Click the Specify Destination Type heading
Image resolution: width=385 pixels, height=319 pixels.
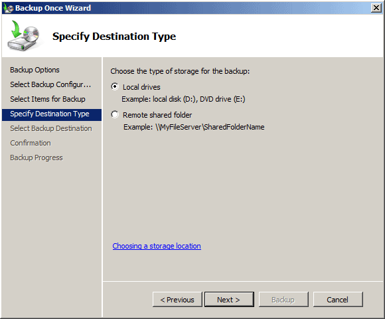point(114,37)
